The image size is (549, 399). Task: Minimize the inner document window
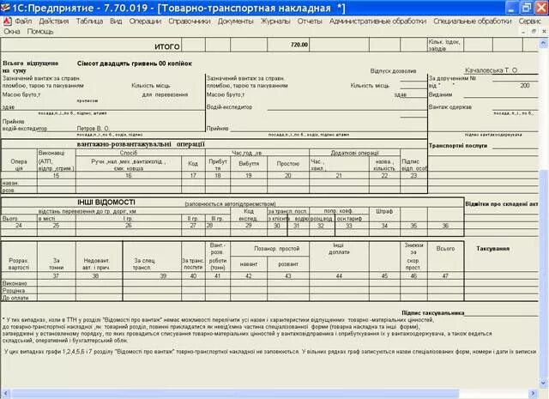pyautogui.click(x=523, y=32)
